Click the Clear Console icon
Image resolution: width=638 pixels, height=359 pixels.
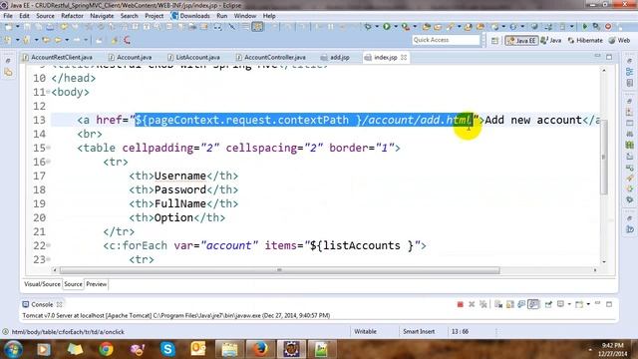click(x=498, y=304)
